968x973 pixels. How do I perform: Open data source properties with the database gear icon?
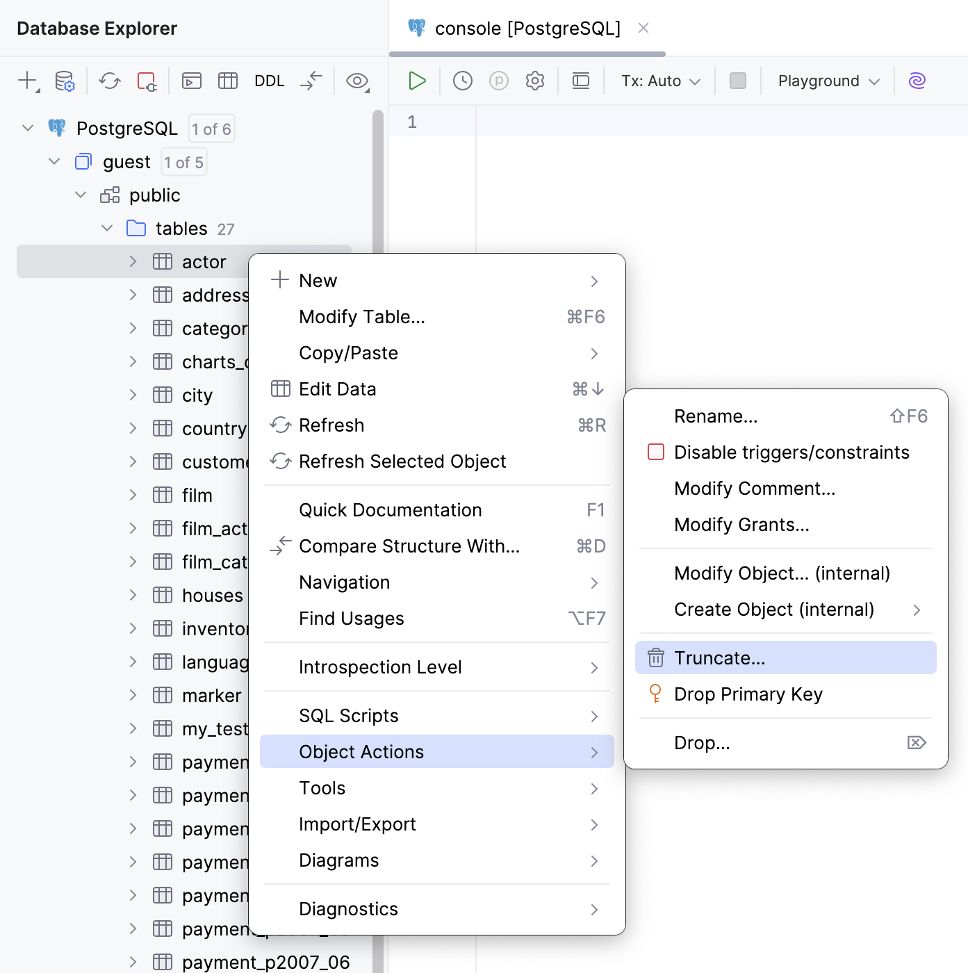(63, 81)
